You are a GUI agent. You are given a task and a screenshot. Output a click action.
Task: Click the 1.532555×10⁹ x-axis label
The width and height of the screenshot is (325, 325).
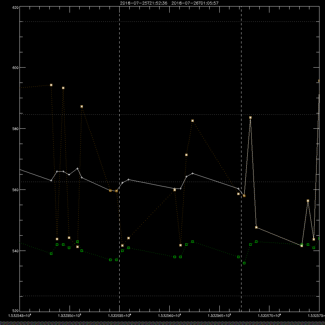click(120, 316)
